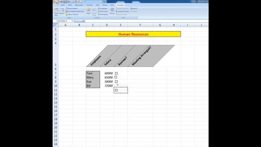Click Run Dialog

pyautogui.click(x=103, y=15)
